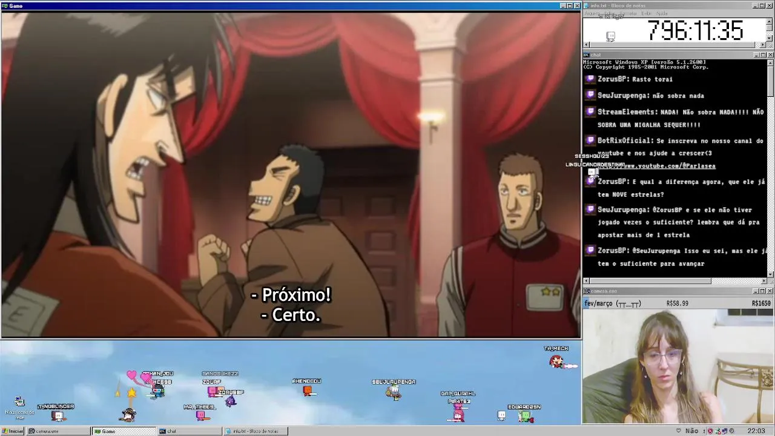This screenshot has height=436, width=775.
Task: Click the clock-shaped tray icon
Action: (x=733, y=431)
